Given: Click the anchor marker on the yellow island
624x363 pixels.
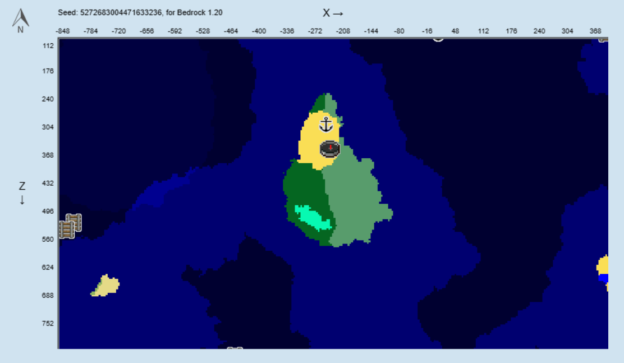Looking at the screenshot, I should [x=326, y=124].
